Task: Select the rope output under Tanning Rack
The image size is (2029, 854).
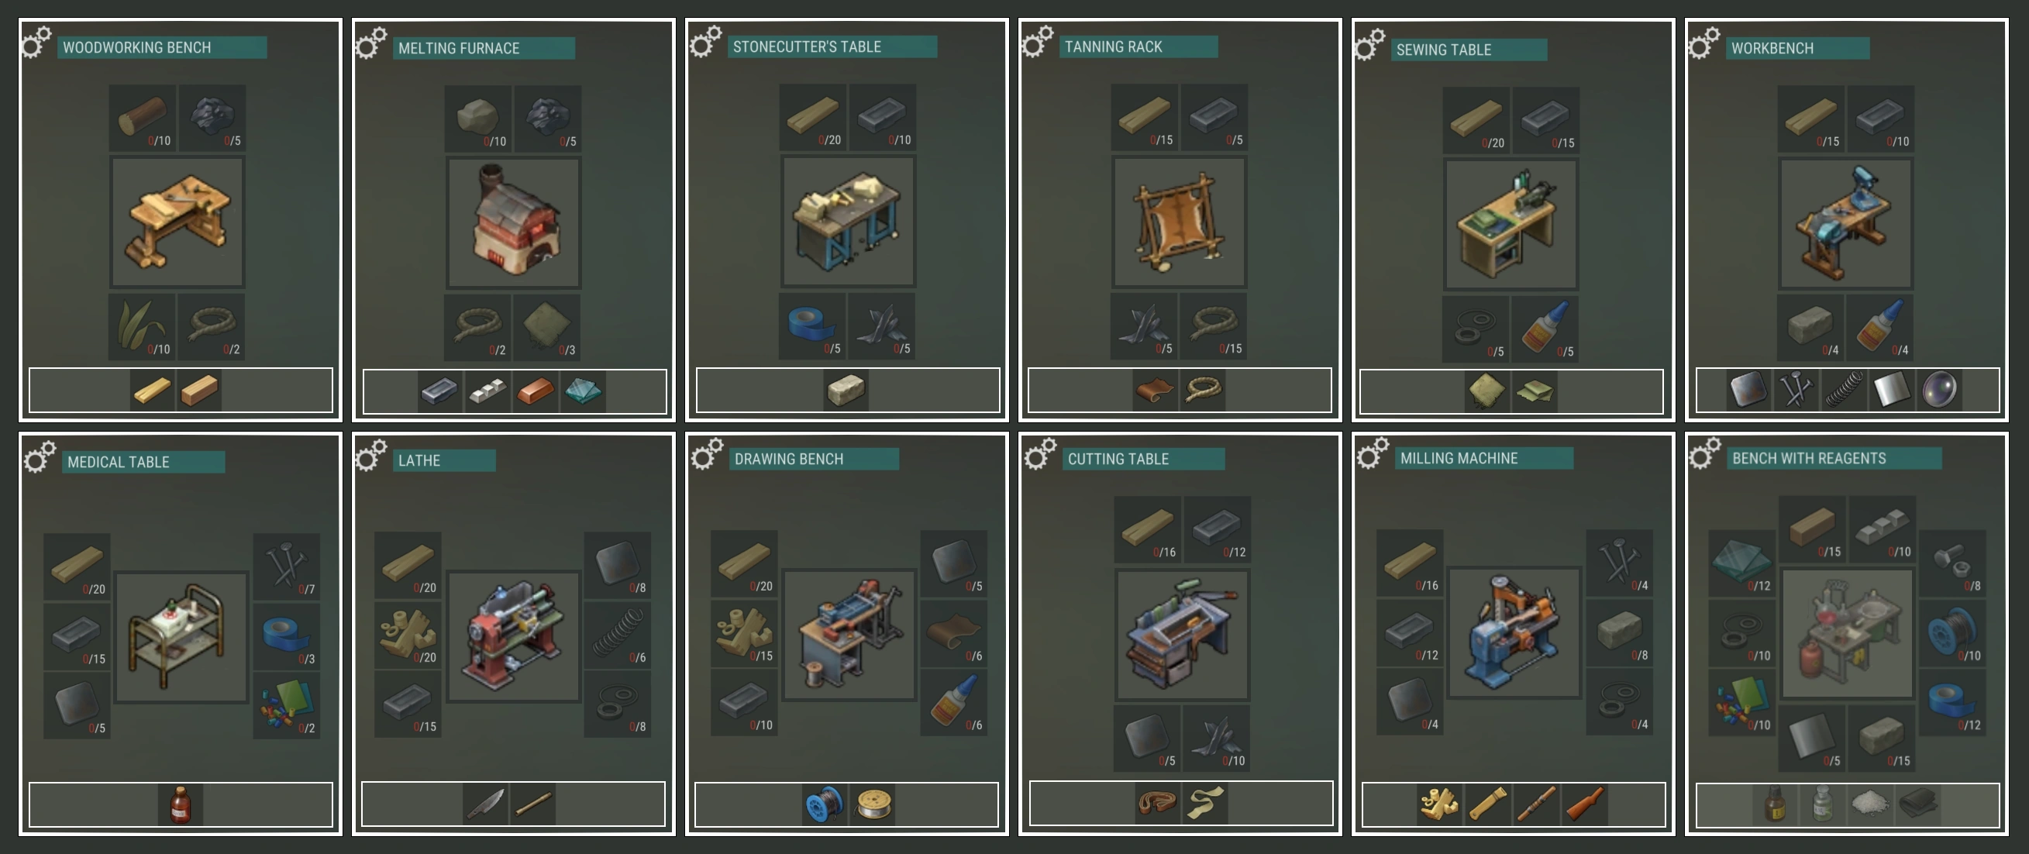Action: [1203, 390]
